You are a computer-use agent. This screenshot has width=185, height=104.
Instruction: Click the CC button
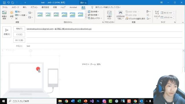19,34
